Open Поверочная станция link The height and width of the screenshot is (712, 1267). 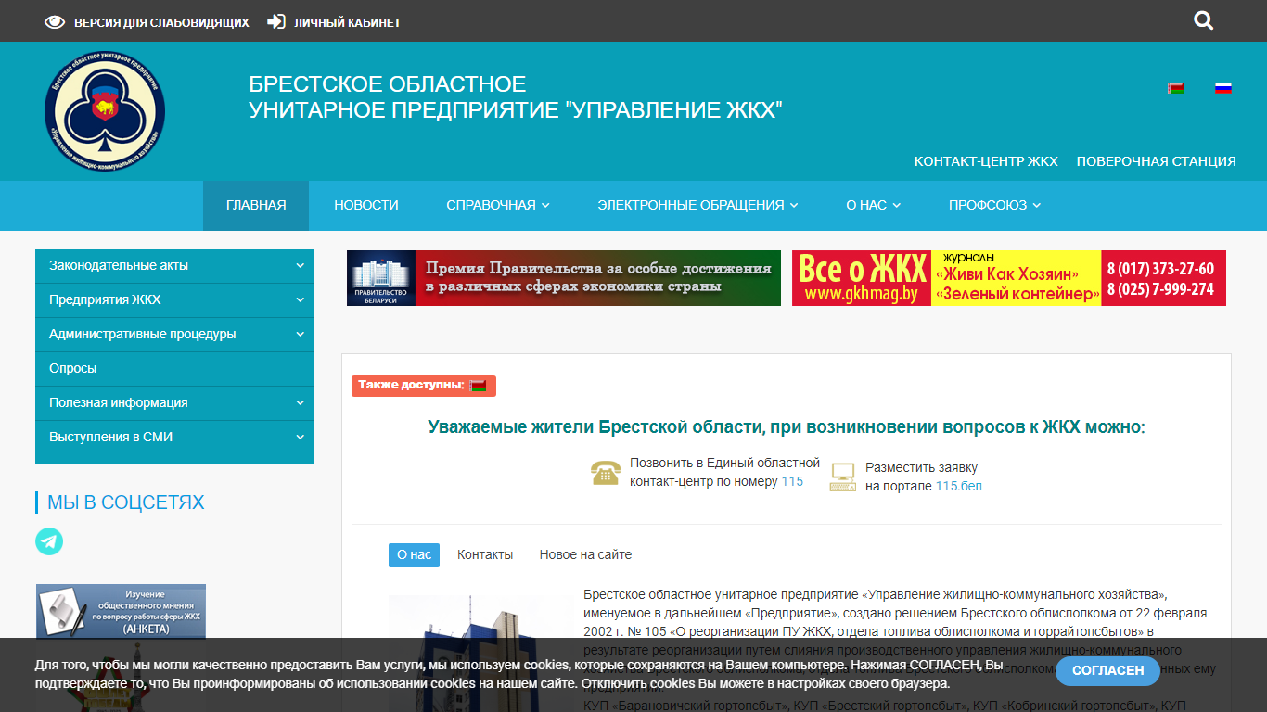1156,161
